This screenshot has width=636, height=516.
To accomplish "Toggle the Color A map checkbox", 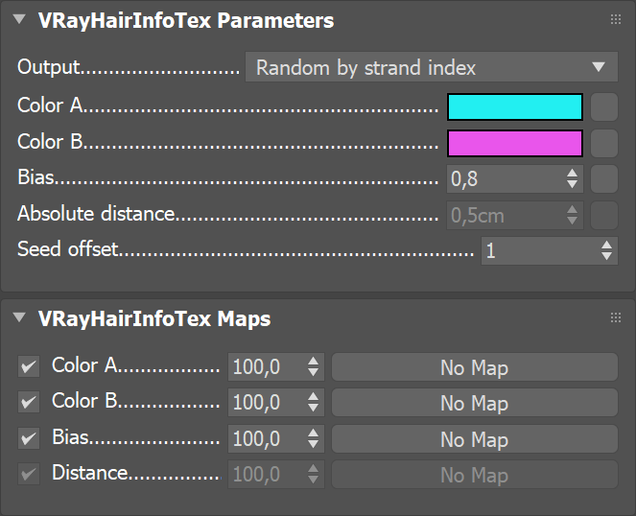I will click(29, 366).
